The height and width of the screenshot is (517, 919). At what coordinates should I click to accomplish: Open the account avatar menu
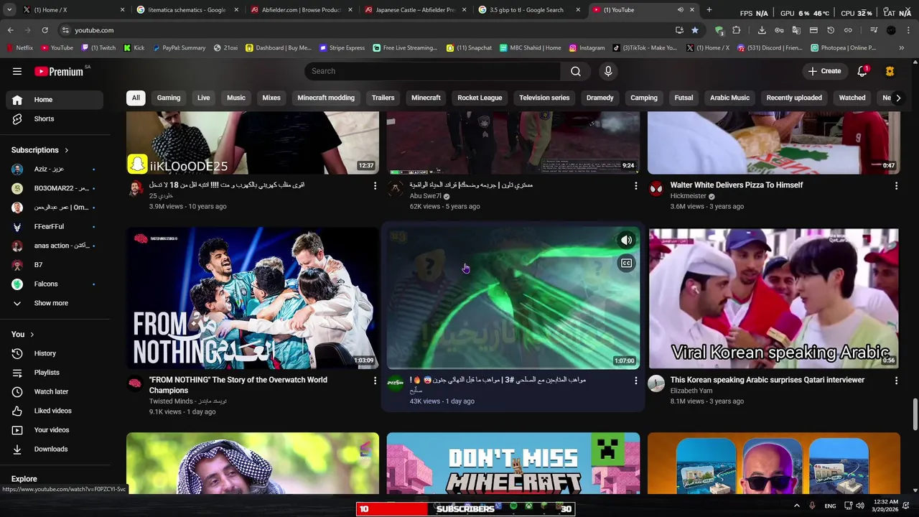click(x=890, y=71)
